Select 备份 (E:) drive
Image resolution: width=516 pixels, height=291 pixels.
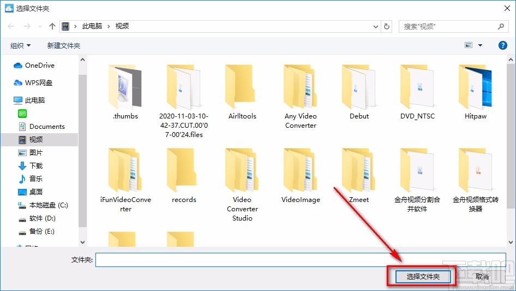(x=36, y=231)
